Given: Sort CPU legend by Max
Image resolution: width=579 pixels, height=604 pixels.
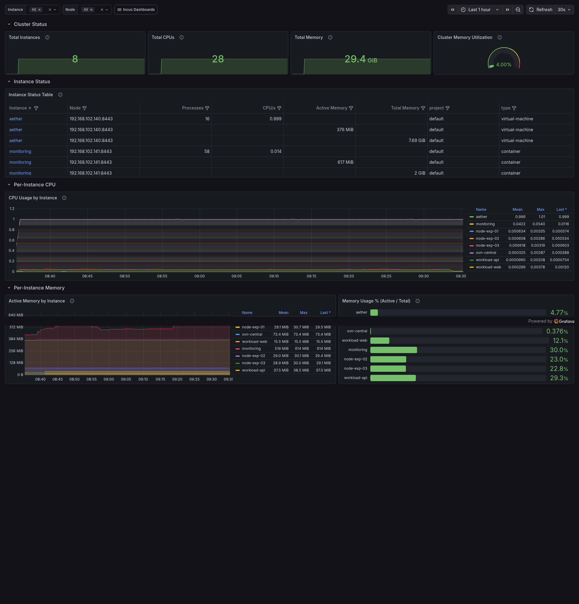Looking at the screenshot, I should point(540,210).
